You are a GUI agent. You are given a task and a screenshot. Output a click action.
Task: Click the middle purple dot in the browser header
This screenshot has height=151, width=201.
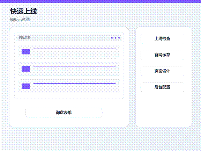click(116, 38)
